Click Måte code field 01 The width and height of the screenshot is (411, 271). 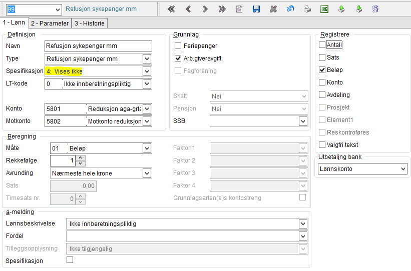(x=59, y=148)
